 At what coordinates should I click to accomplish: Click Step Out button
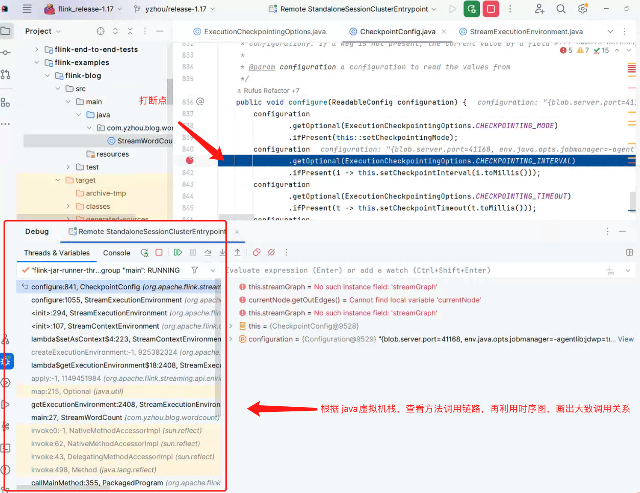(238, 253)
